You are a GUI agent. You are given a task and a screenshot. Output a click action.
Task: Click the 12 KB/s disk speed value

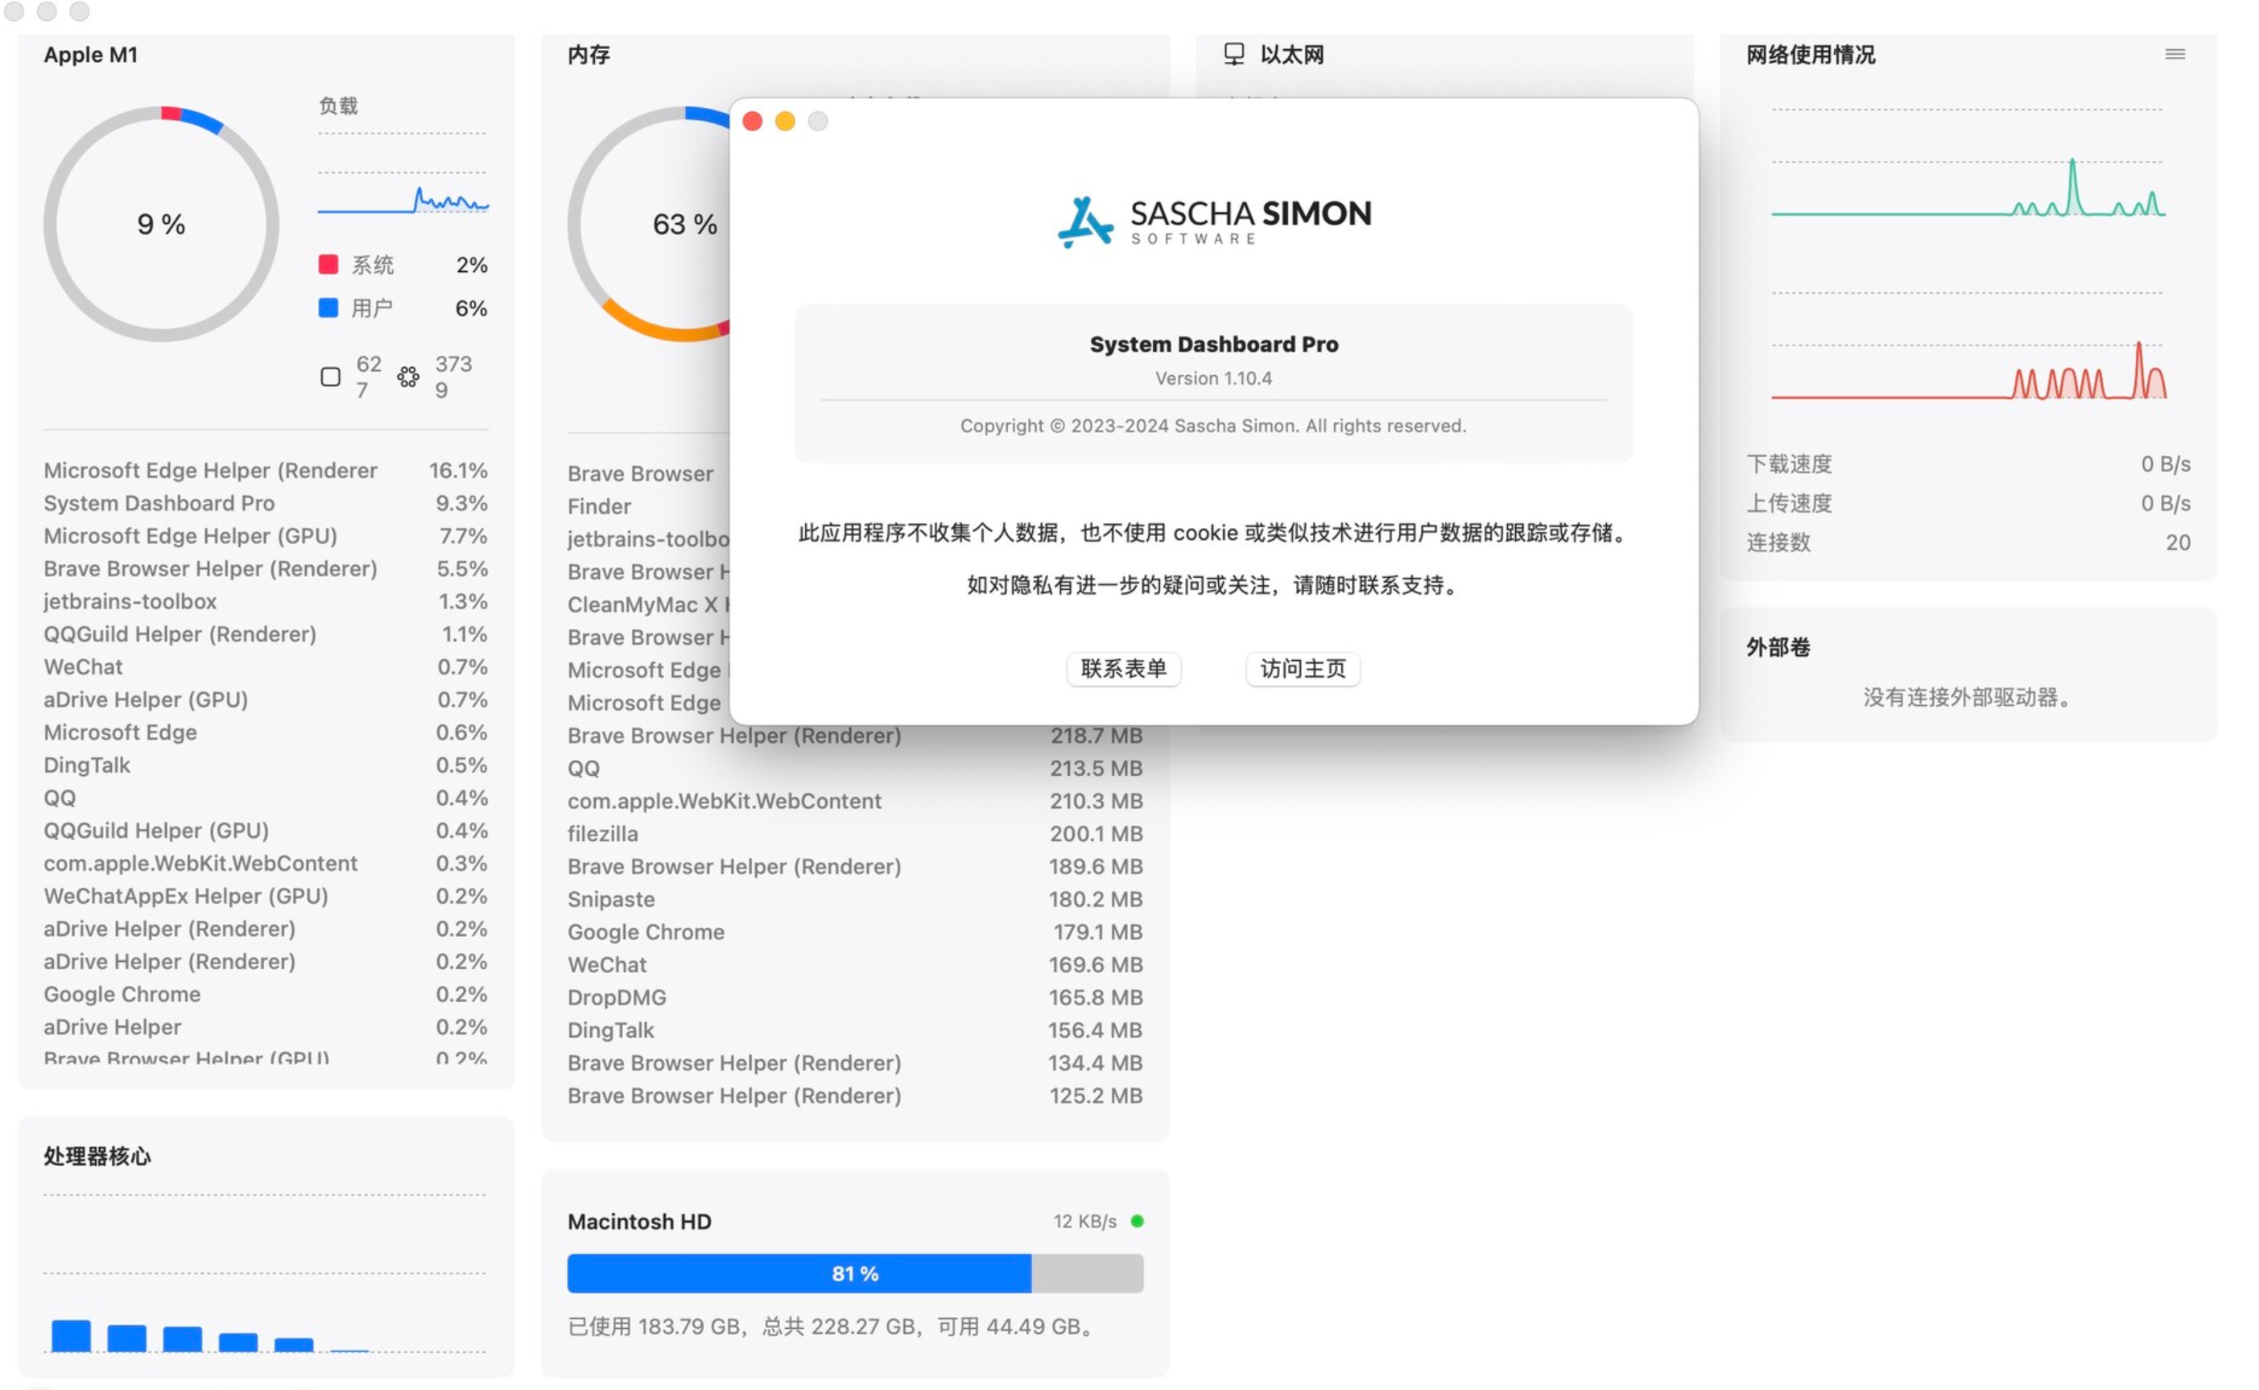(1085, 1222)
